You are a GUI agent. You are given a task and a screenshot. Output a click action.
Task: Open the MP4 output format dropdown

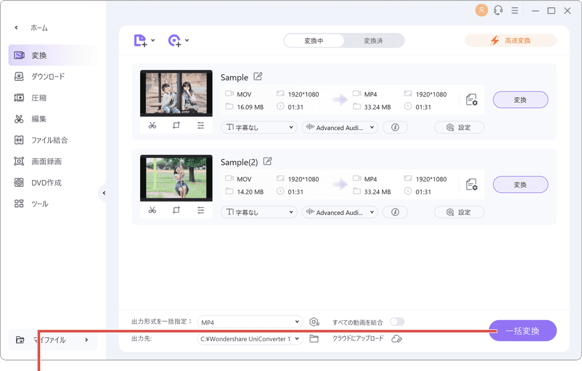pos(250,321)
